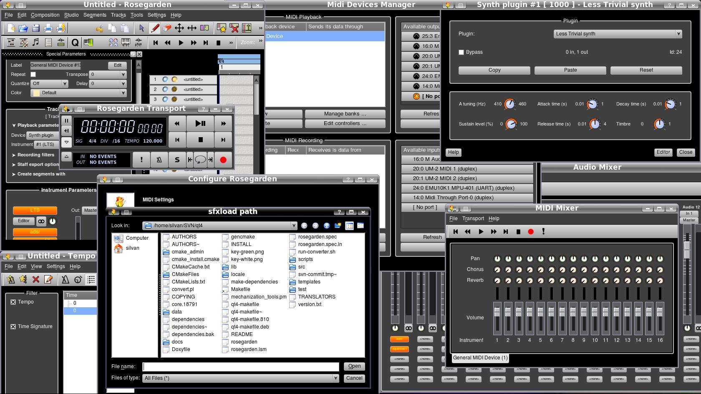Toggle mute LED on track 2
Image resolution: width=701 pixels, height=394 pixels.
(165, 89)
